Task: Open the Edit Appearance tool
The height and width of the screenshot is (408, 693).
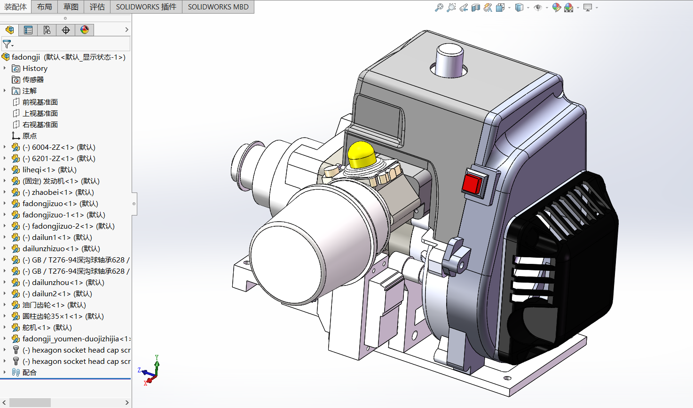Action: [556, 8]
